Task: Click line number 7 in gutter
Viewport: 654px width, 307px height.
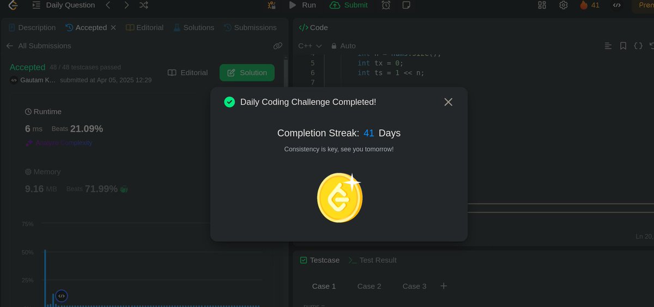Action: (312, 82)
